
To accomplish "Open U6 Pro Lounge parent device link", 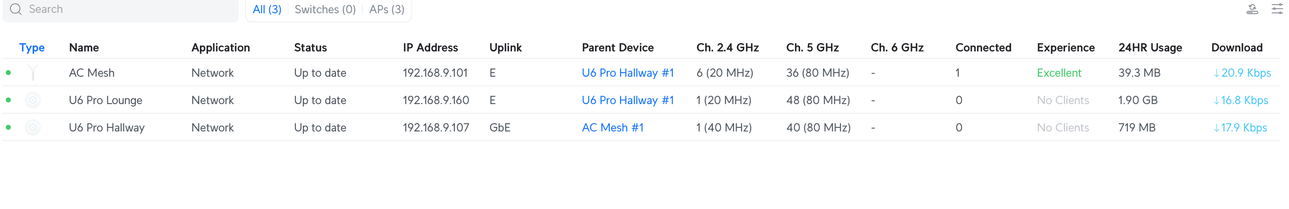I will (627, 100).
